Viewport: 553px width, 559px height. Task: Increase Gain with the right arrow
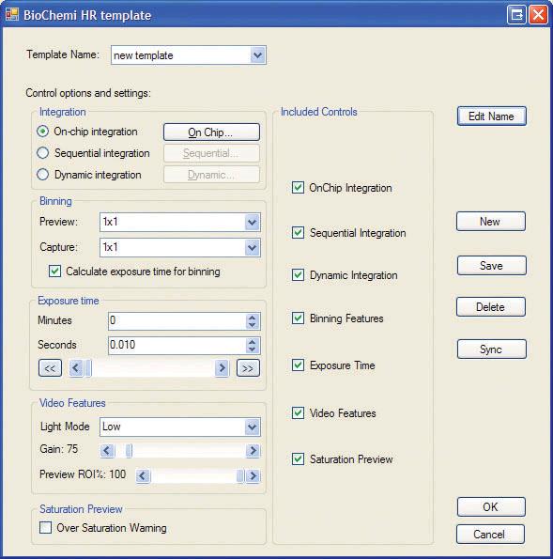[253, 451]
